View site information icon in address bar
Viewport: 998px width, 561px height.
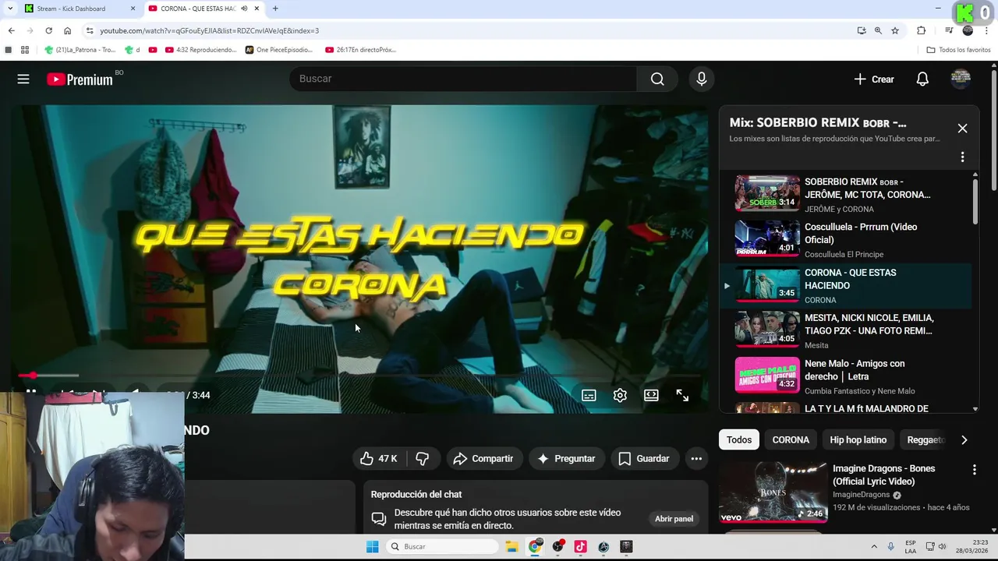click(90, 30)
